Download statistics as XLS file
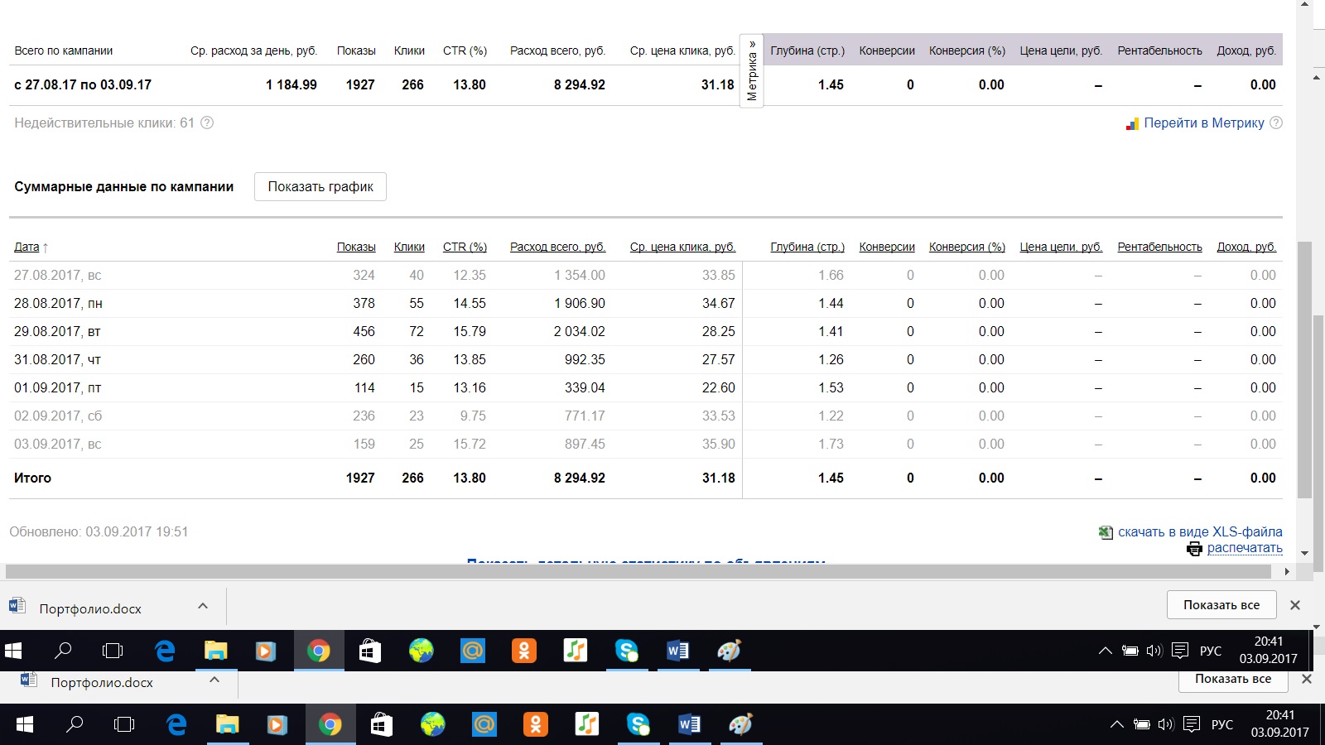This screenshot has height=745, width=1325. click(1200, 531)
